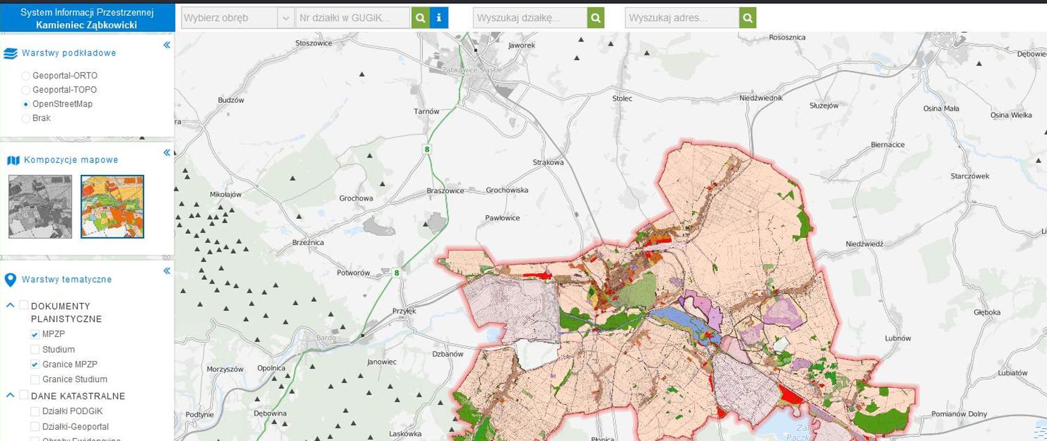This screenshot has height=441, width=1047.
Task: Click the Warstwy podkładowe layers icon
Action: point(10,53)
